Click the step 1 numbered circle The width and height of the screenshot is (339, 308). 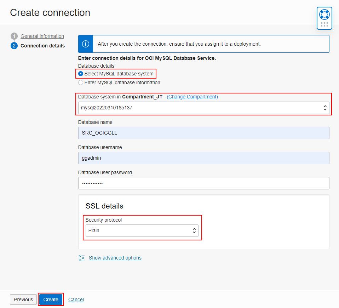tap(14, 36)
